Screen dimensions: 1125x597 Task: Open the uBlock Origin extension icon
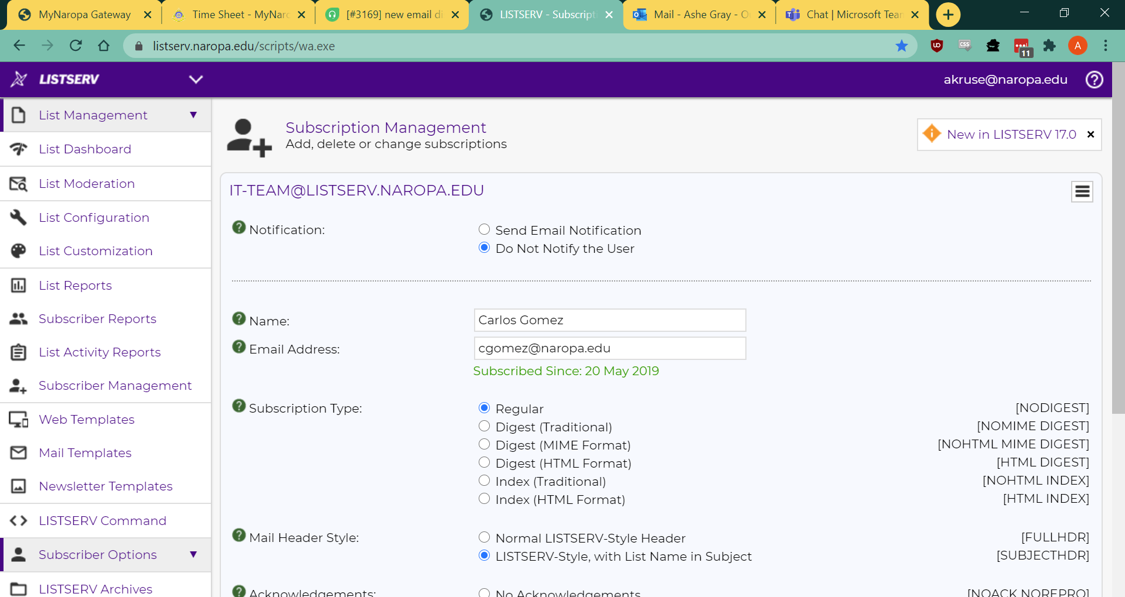tap(937, 46)
